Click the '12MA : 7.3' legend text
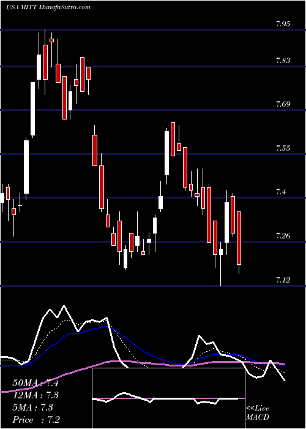306x429 pixels. 35,395
